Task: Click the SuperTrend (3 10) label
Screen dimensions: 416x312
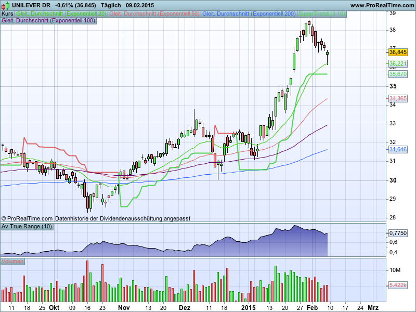Action: pos(322,14)
